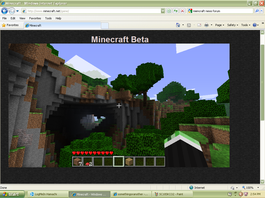Expand the Home button dropdown arrow
The height and width of the screenshot is (198, 265).
[x=183, y=25]
